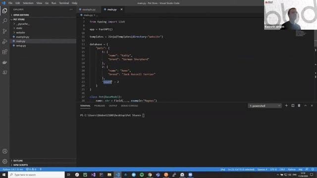Open the powershell terminal selector dropdown

(x=264, y=106)
